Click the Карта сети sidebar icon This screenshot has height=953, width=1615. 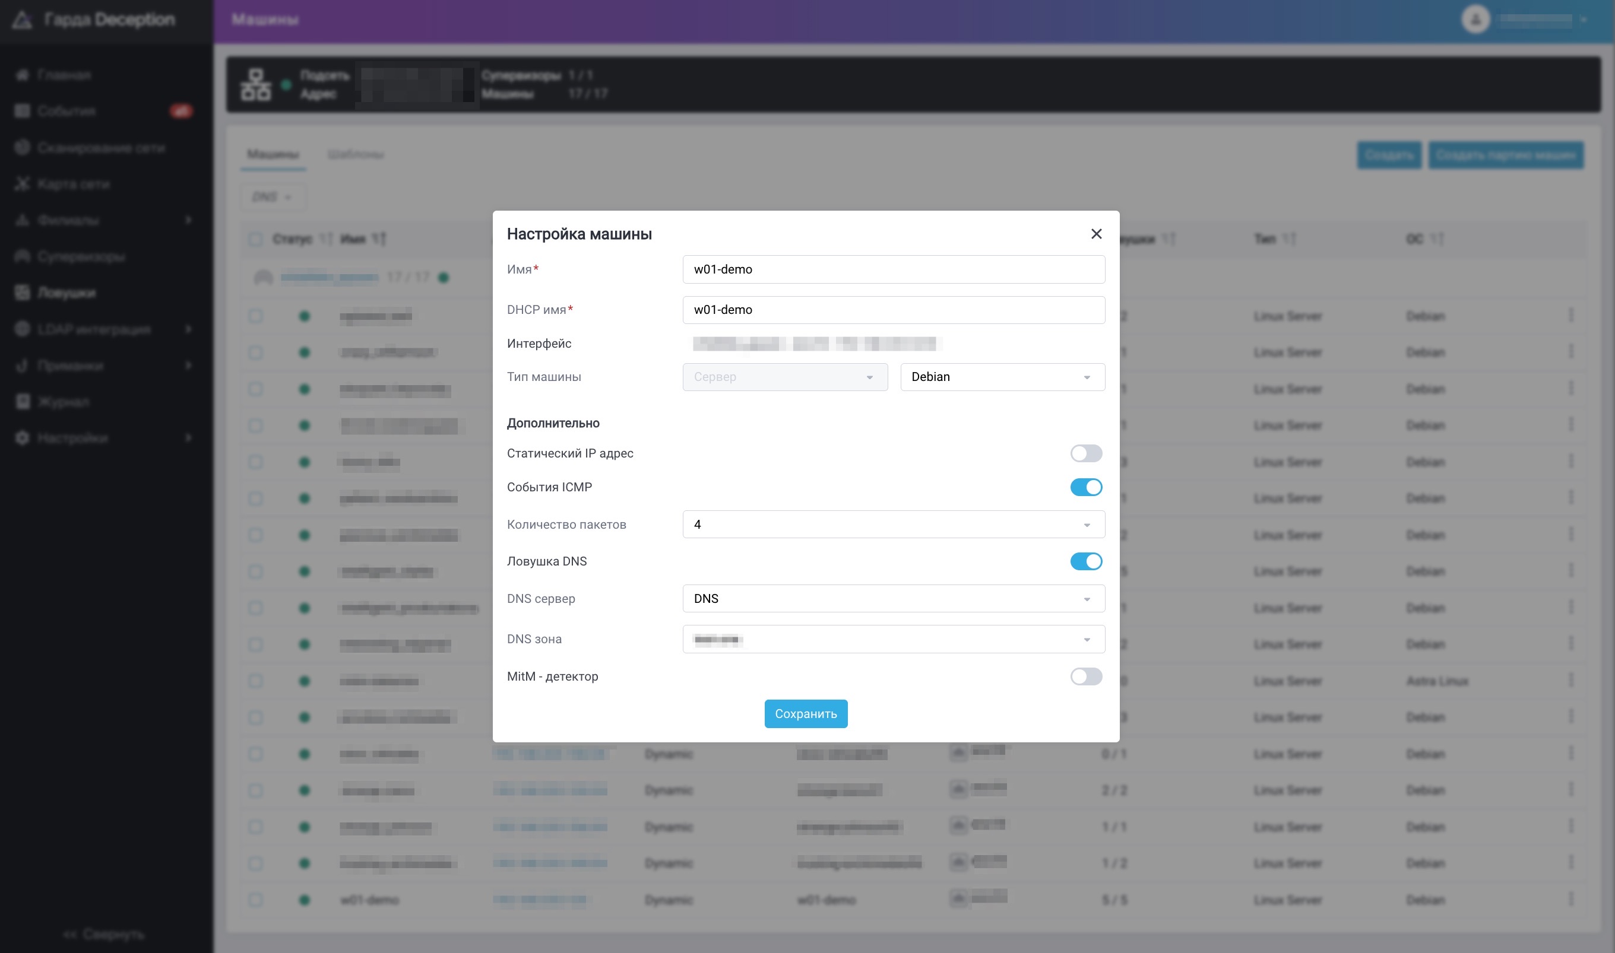[23, 185]
